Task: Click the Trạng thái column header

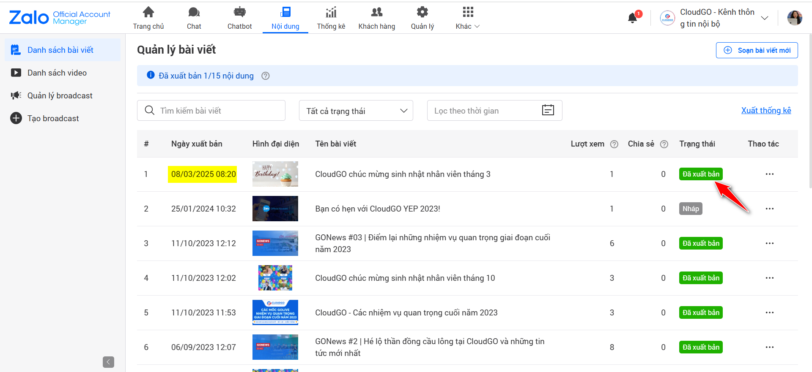Action: (x=697, y=144)
